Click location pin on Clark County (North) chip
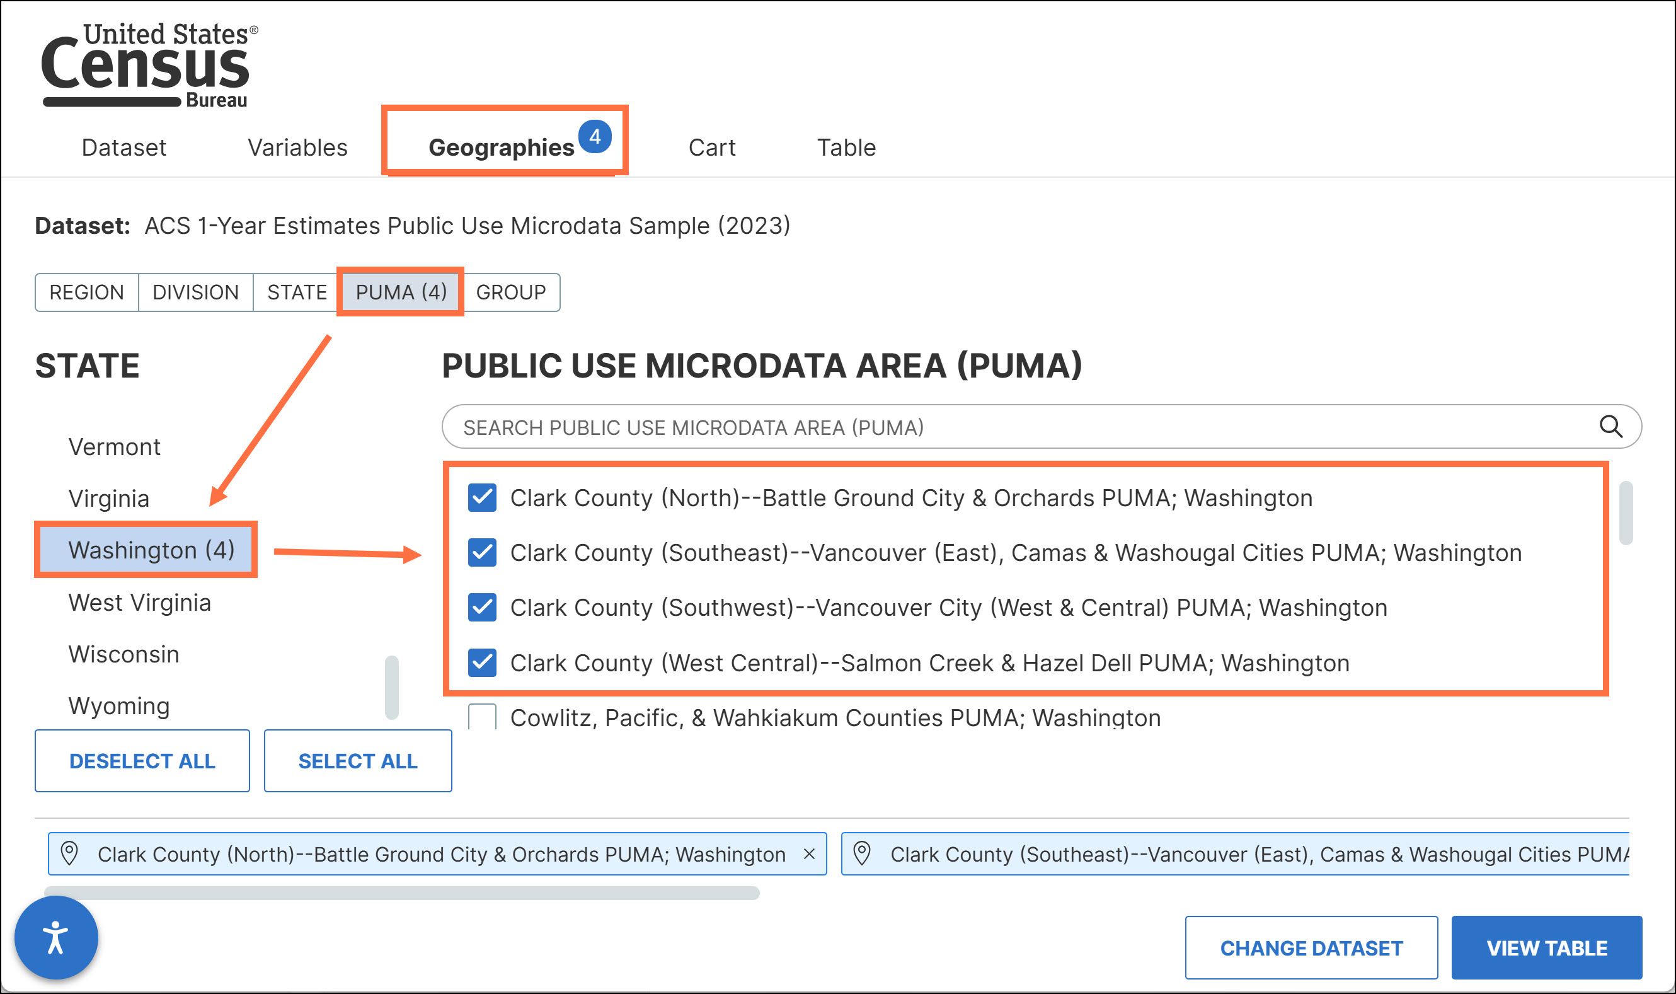This screenshot has height=994, width=1676. click(x=70, y=853)
